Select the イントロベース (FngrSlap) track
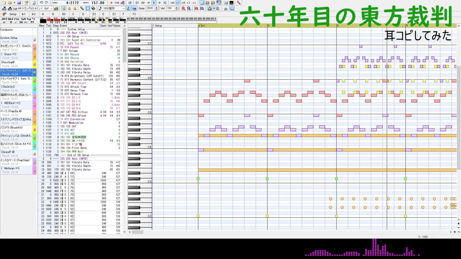 [16, 162]
